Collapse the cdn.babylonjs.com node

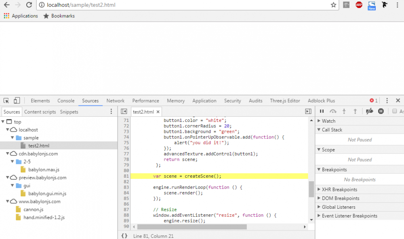point(8,153)
